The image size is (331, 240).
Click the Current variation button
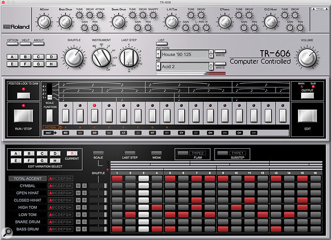[72, 153]
